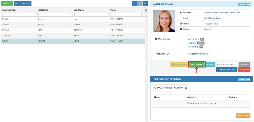The height and width of the screenshot is (122, 254).
Task: Open the San Francisco address link
Action: click(x=222, y=12)
